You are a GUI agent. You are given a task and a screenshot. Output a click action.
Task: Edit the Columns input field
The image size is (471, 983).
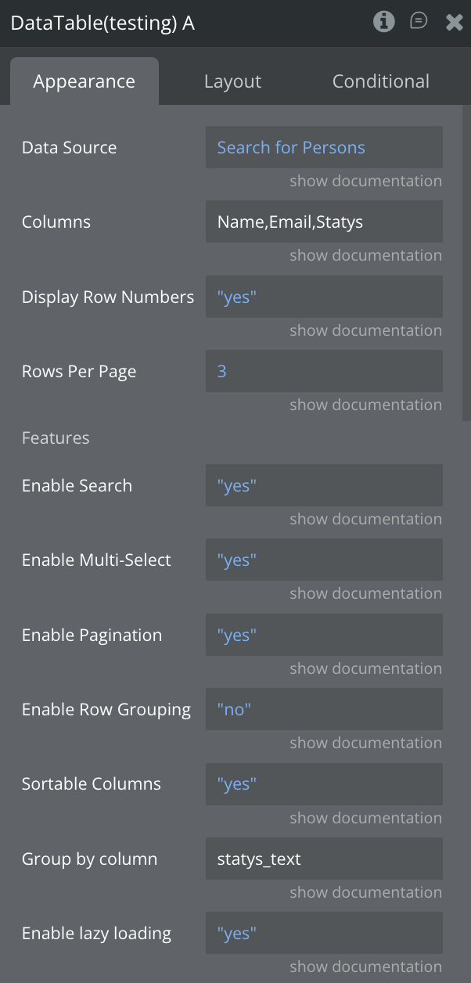324,221
